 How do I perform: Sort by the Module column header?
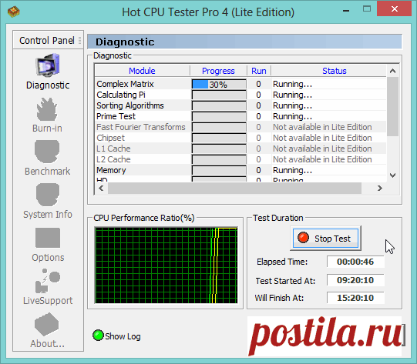click(142, 71)
